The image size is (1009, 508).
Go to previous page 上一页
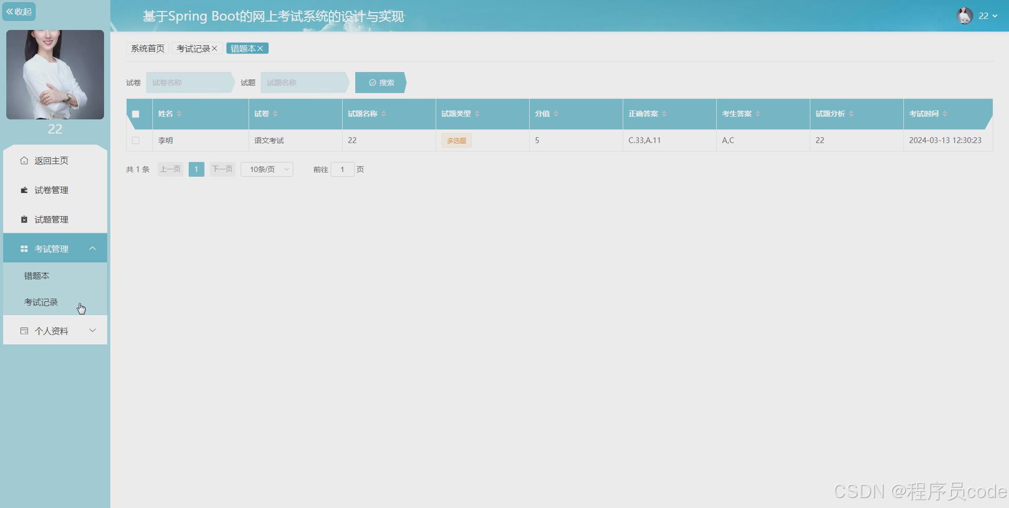(170, 169)
